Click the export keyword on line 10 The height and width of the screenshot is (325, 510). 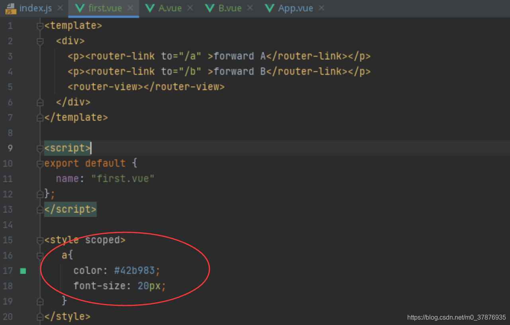click(62, 163)
